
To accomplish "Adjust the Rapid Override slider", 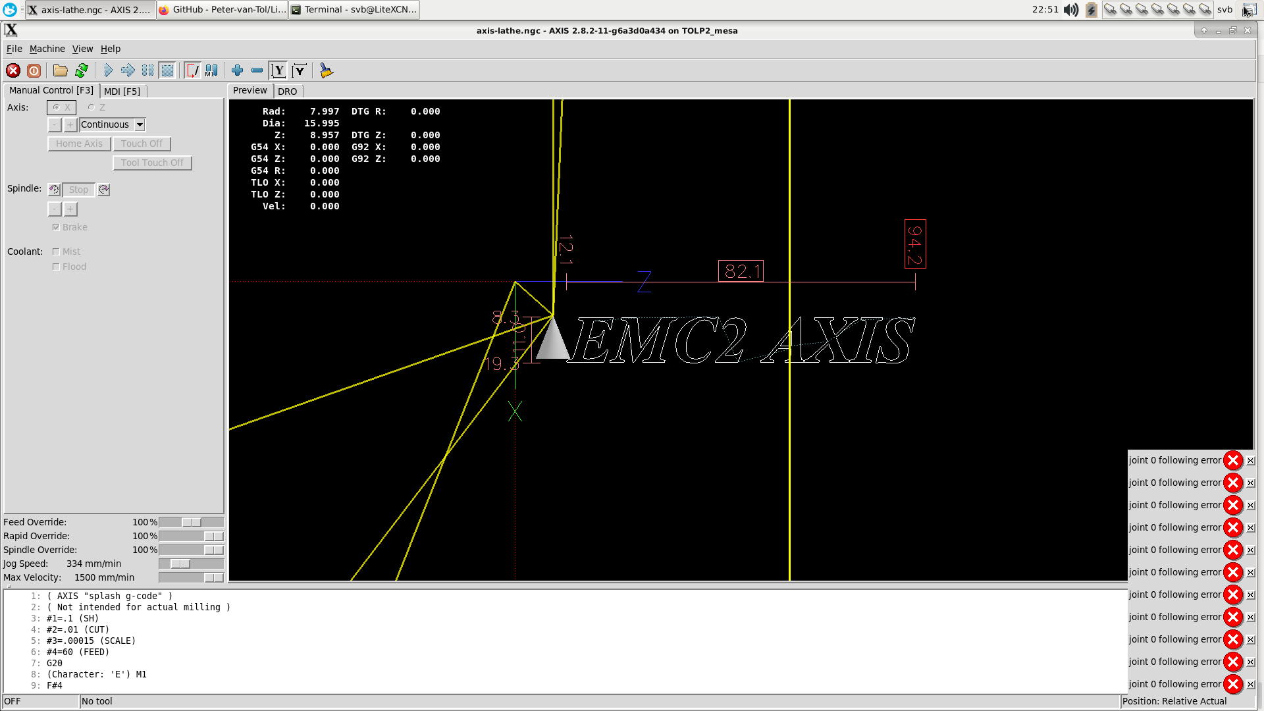I will point(192,537).
